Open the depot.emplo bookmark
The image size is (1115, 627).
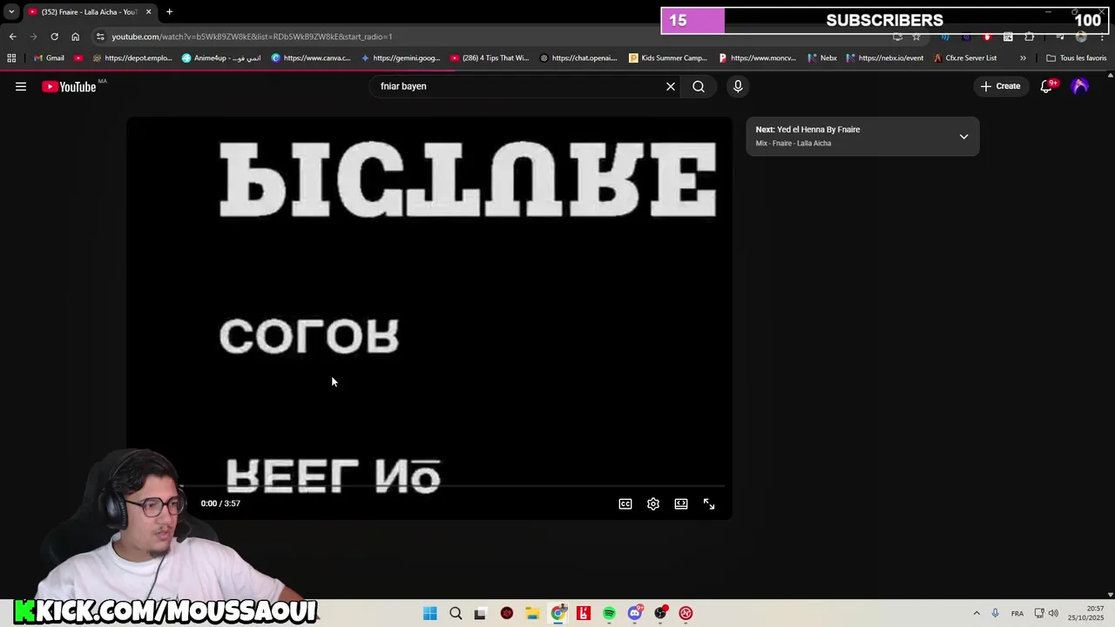coord(131,58)
